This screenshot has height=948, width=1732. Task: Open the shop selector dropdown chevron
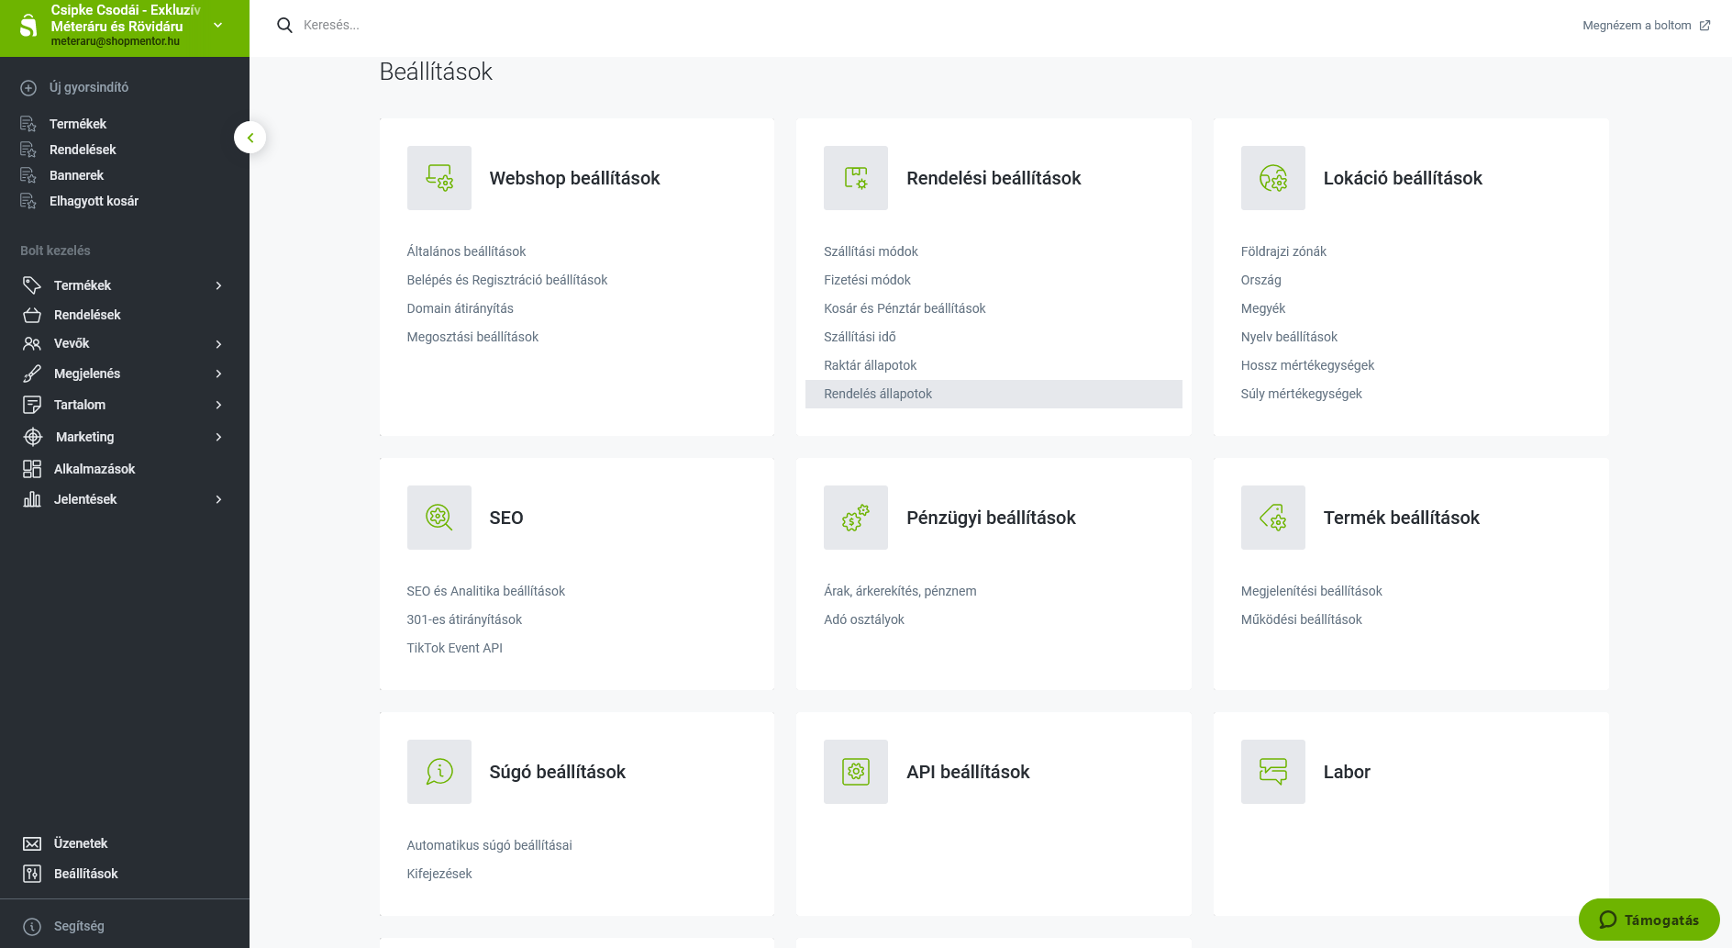click(217, 26)
